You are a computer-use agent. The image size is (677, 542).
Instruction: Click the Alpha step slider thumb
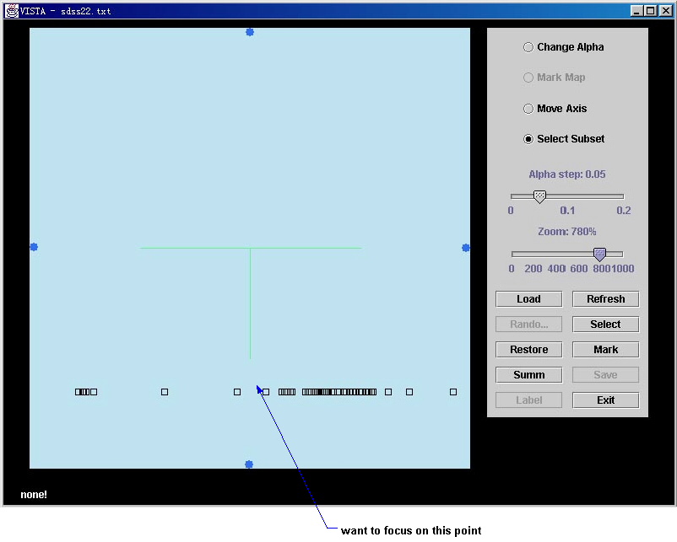click(x=539, y=196)
